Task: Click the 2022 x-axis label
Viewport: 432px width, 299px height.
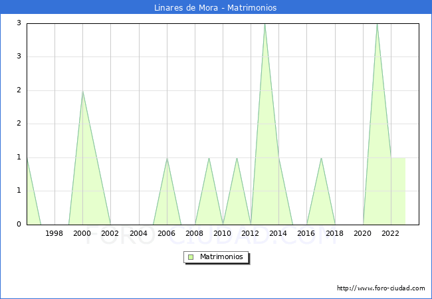Action: coord(391,233)
